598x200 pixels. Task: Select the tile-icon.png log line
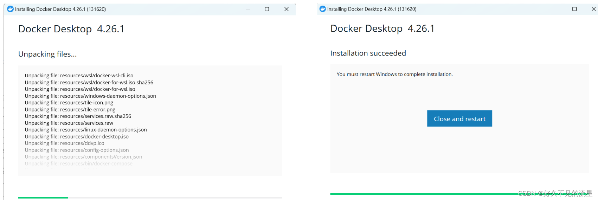pos(69,103)
